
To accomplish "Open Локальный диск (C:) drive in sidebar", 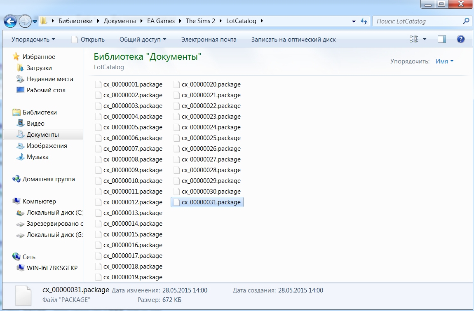I will pyautogui.click(x=55, y=213).
